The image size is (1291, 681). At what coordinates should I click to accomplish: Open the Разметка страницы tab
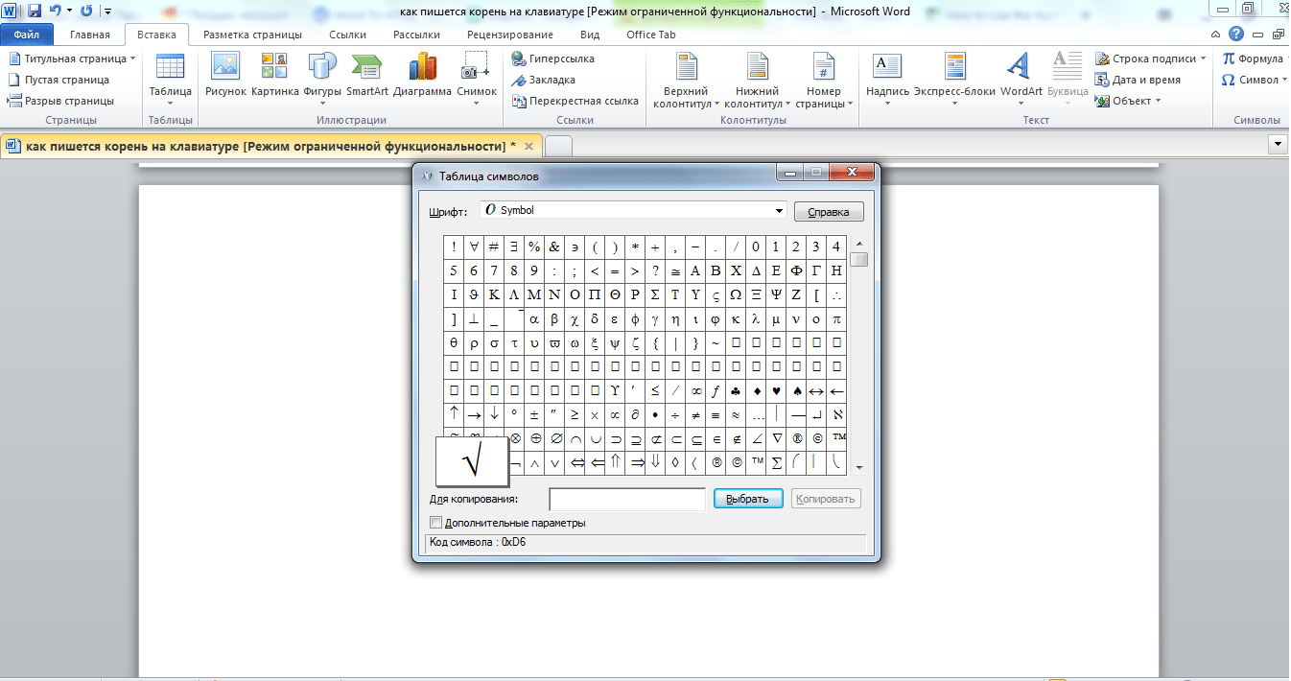pyautogui.click(x=252, y=35)
